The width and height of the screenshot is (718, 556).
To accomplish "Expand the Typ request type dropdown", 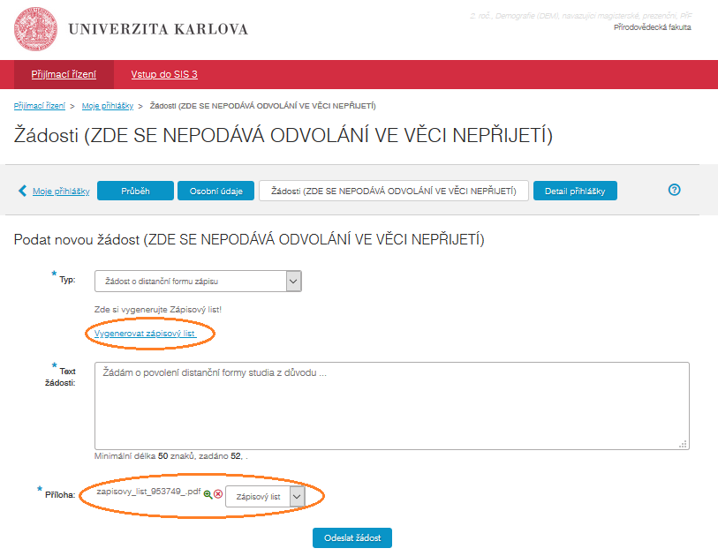I will [294, 281].
